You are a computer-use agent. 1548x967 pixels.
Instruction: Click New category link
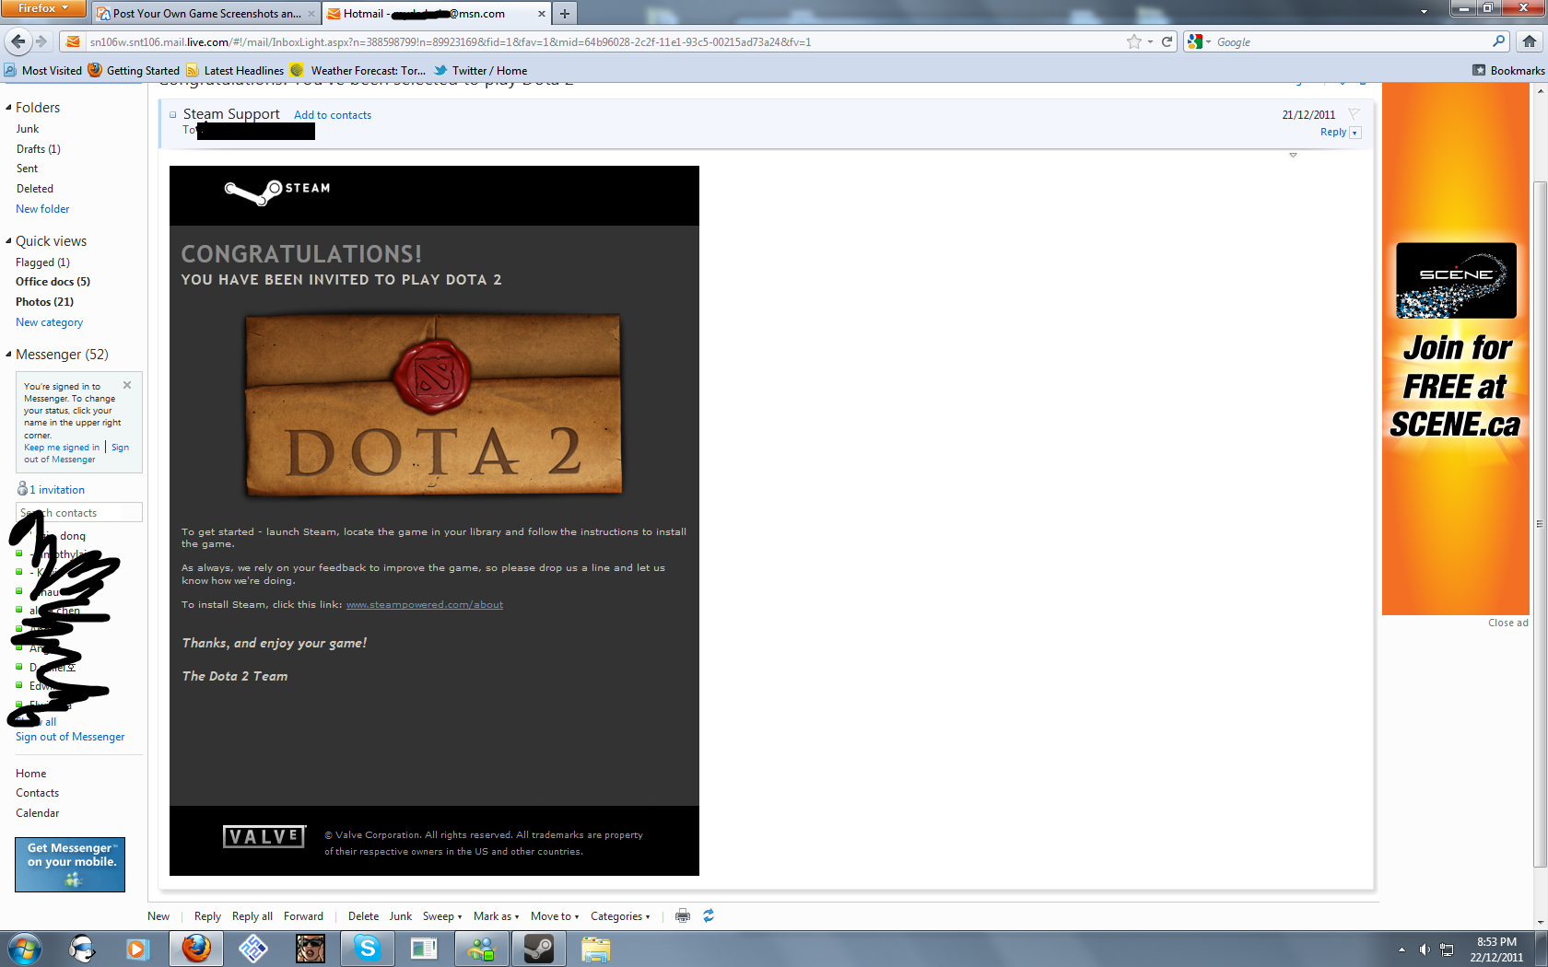[49, 322]
